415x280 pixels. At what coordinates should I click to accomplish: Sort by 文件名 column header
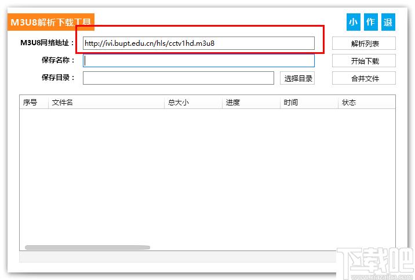(106, 103)
